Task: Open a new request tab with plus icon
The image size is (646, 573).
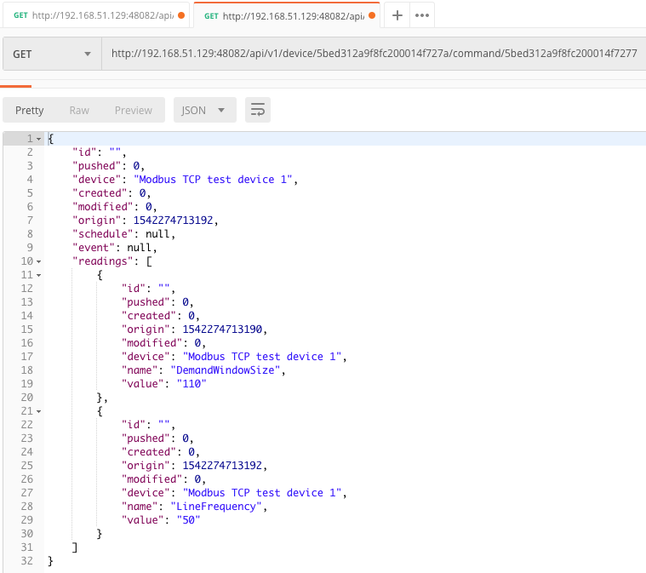Action: coord(397,15)
